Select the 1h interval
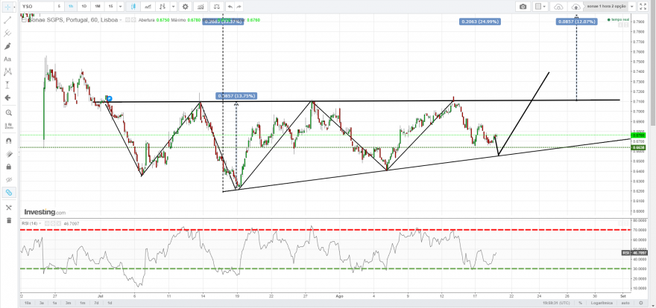The height and width of the screenshot is (308, 656). 71,7
